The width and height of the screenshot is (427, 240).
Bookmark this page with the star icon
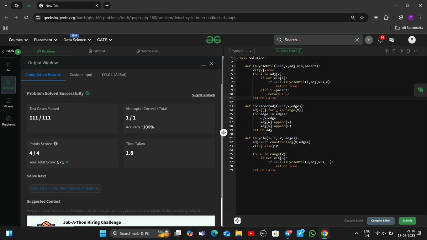click(362, 18)
